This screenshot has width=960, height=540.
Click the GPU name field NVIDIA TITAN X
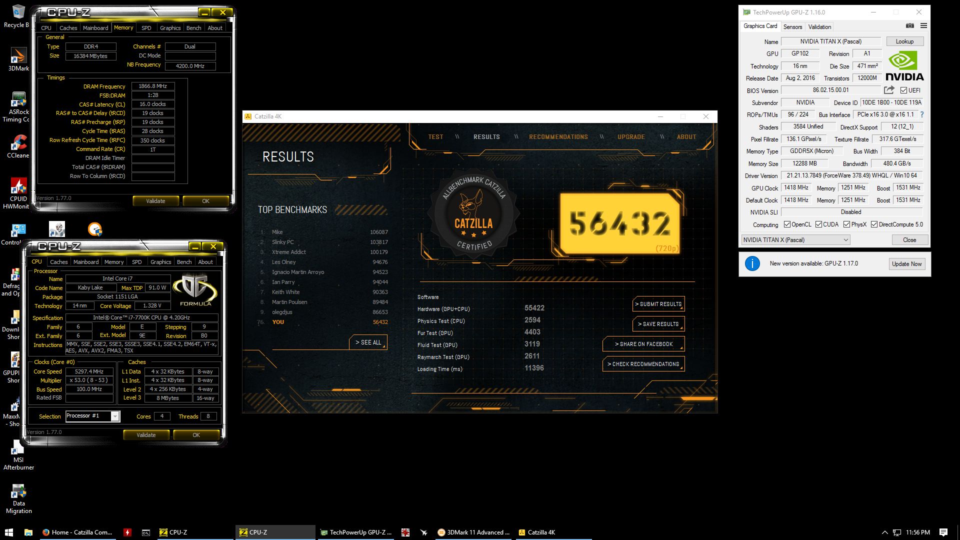pyautogui.click(x=830, y=41)
